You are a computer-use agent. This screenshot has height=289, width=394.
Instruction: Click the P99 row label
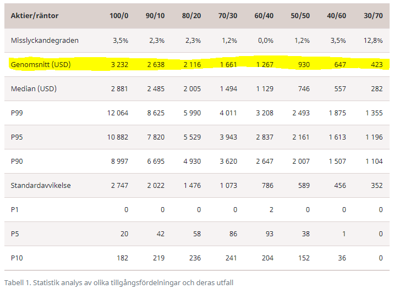tap(18, 113)
